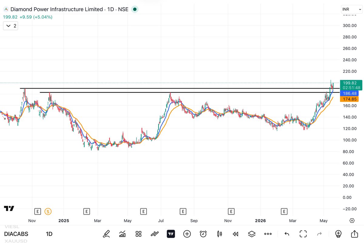Click the Jul label on the time axis
Viewport: 364px width, 248px height.
point(161,221)
